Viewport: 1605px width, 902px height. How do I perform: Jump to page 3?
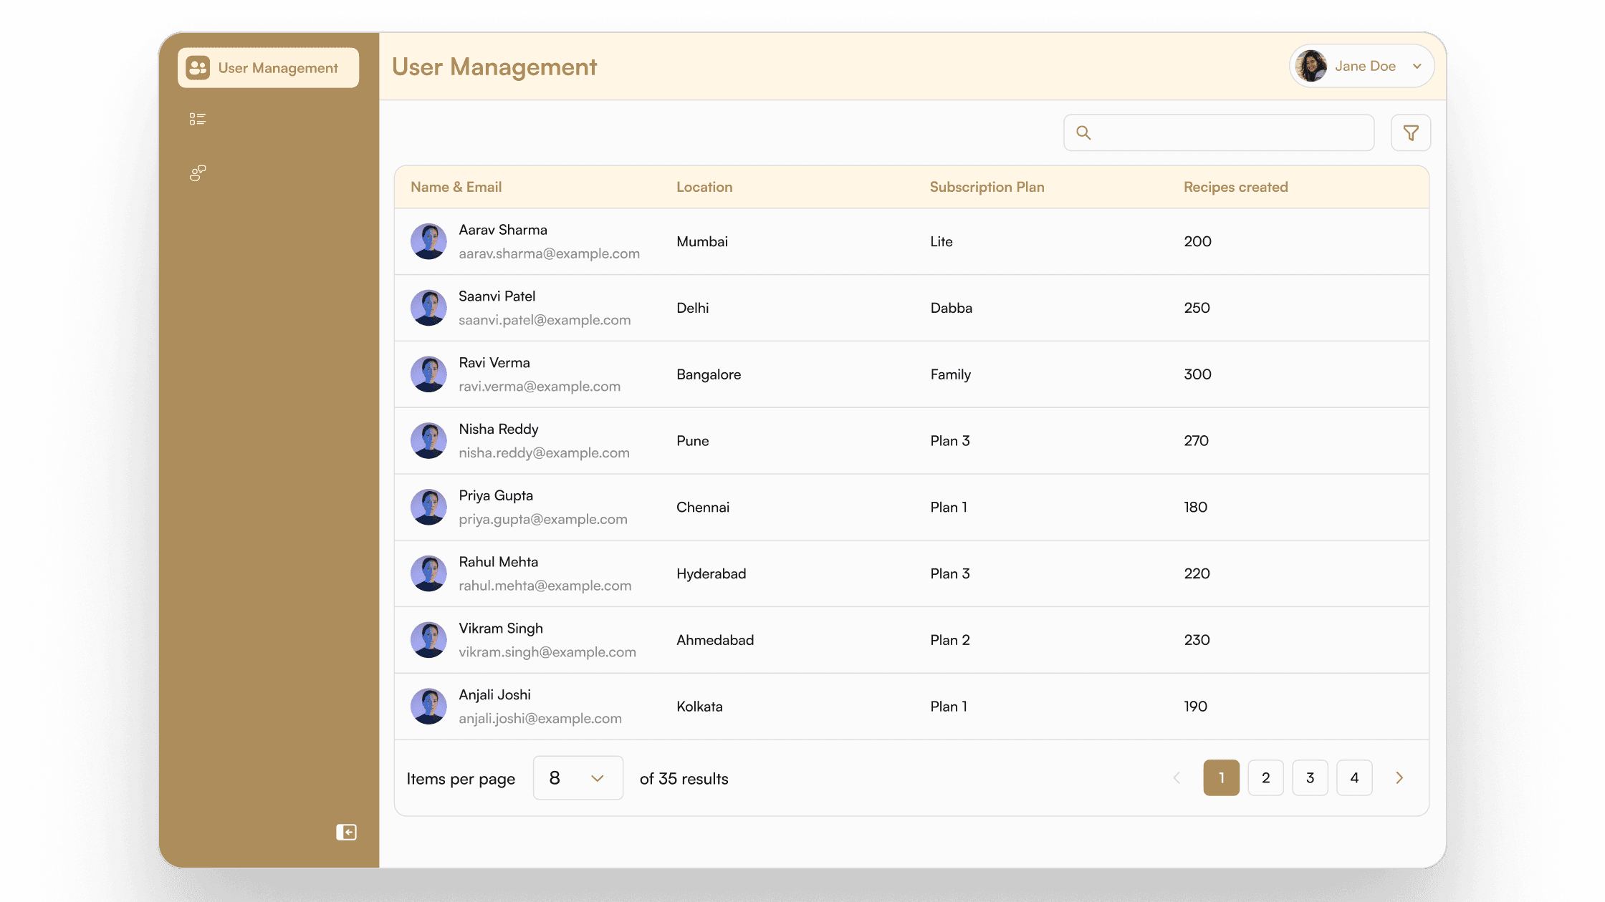click(x=1310, y=778)
